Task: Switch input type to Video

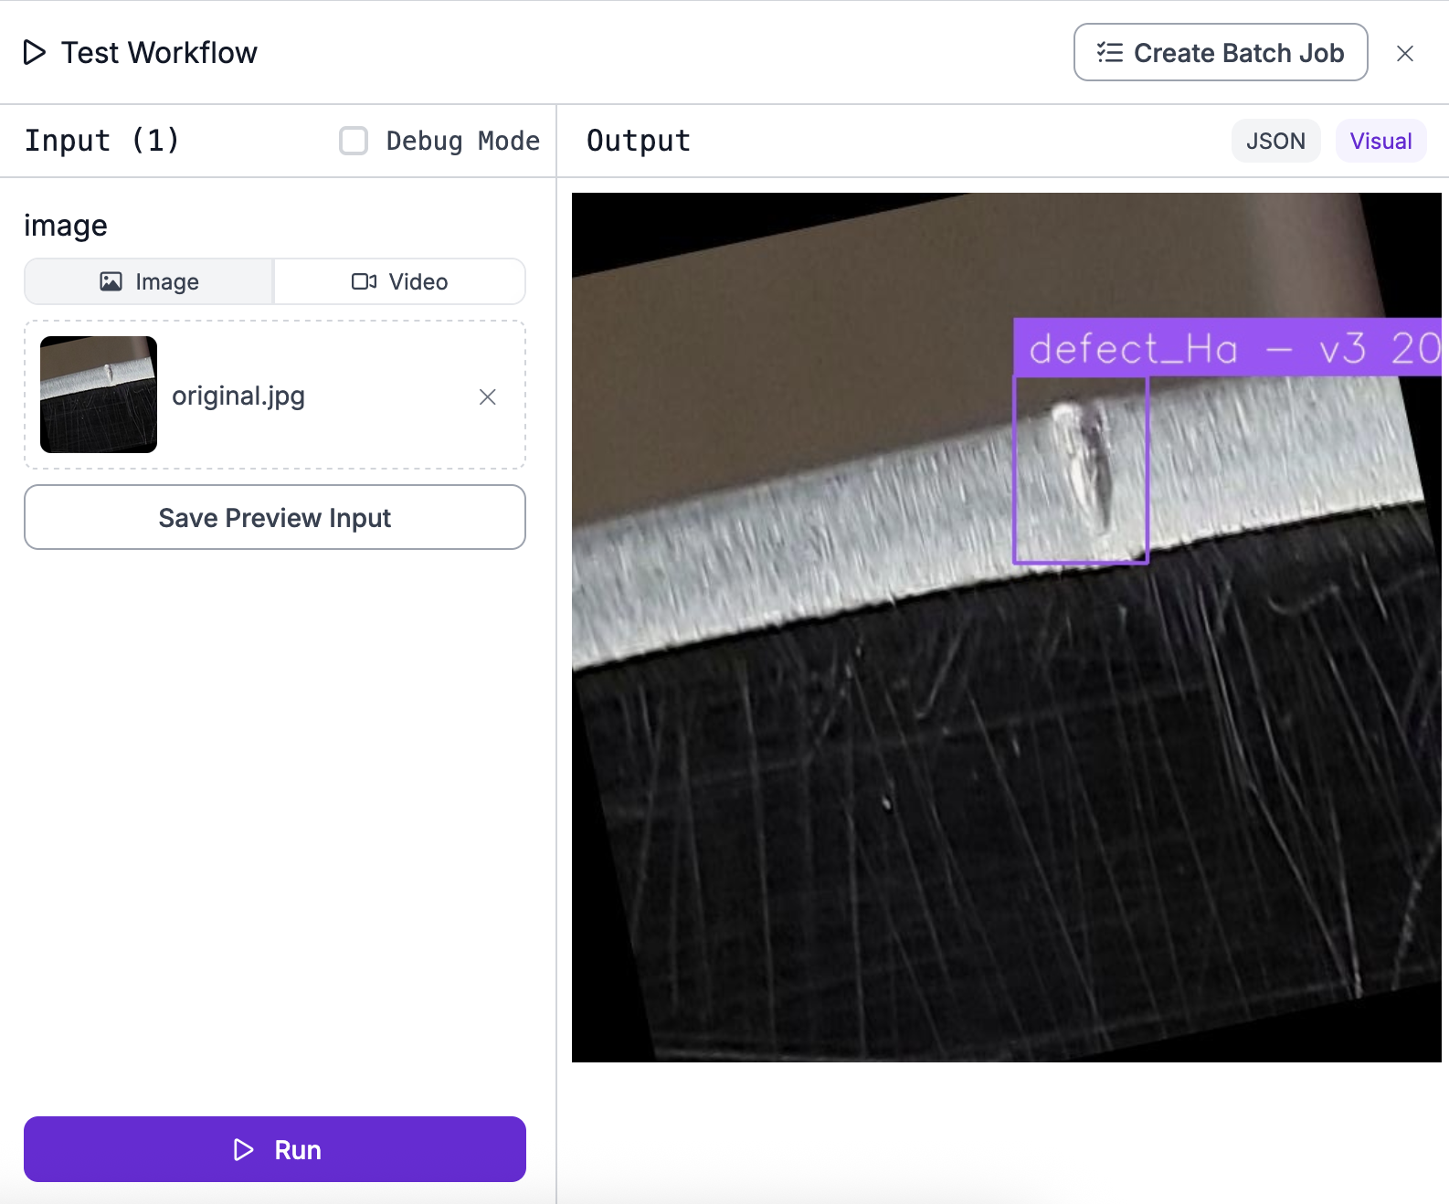Action: coord(399,282)
